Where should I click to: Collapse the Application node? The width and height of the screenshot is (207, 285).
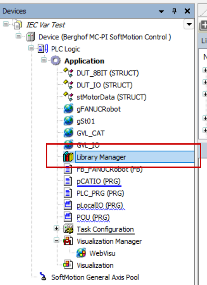tap(44, 60)
